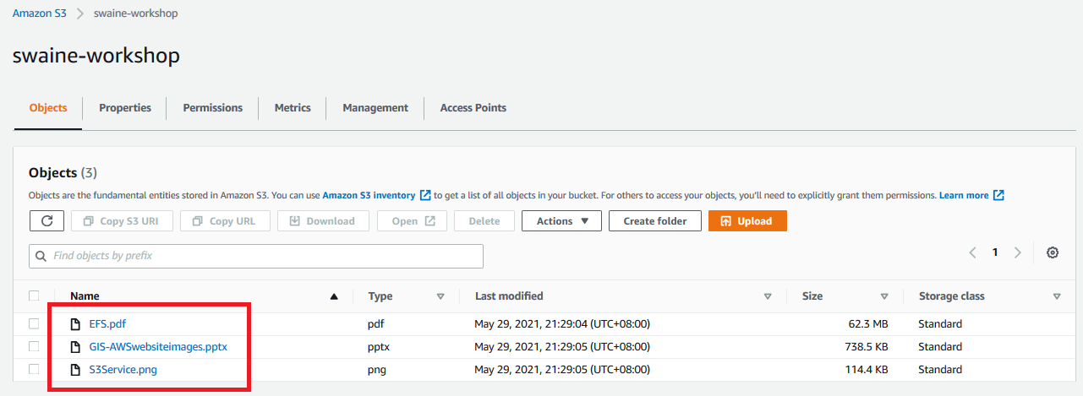Click the swaine-workshop breadcrumb text
1083x396 pixels.
[x=135, y=14]
